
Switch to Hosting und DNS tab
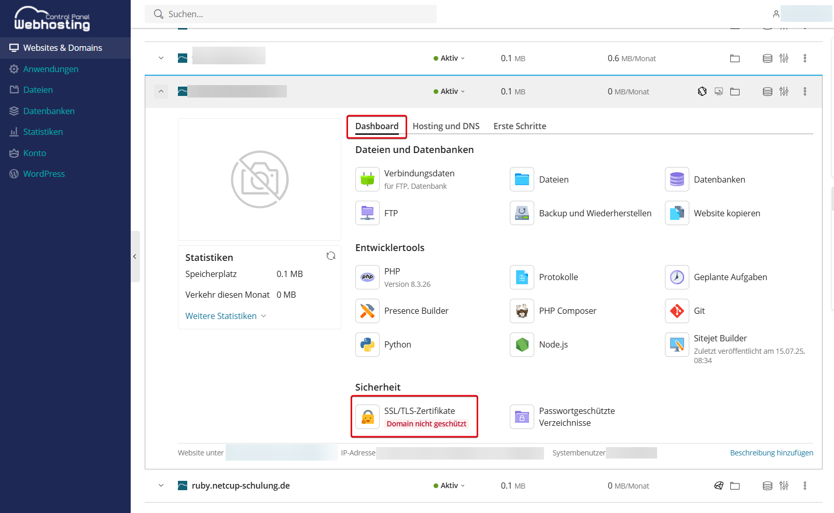(x=446, y=126)
